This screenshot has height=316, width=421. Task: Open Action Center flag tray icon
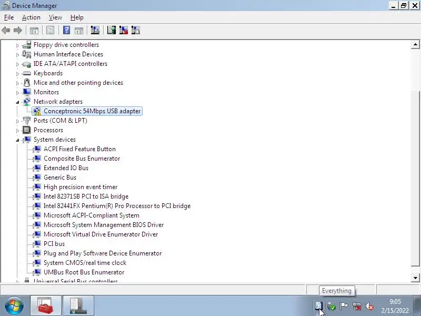pyautogui.click(x=344, y=306)
